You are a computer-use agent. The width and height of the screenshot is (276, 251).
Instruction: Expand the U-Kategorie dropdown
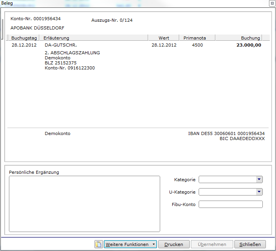[x=259, y=192]
